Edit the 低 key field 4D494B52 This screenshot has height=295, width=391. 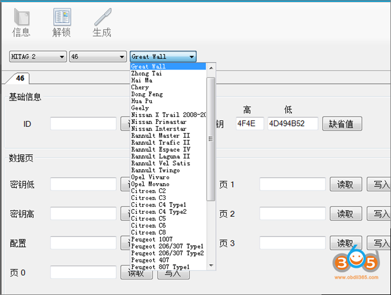click(293, 123)
